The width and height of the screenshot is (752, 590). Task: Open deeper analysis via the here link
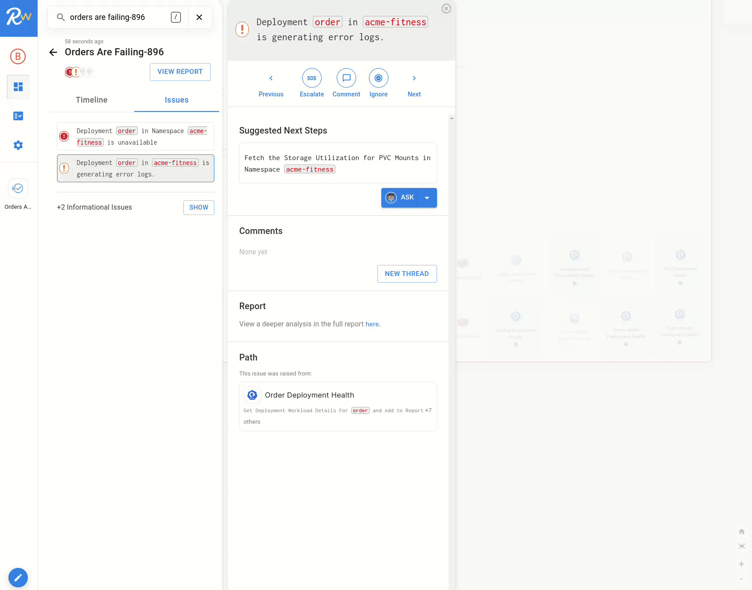[x=372, y=324]
